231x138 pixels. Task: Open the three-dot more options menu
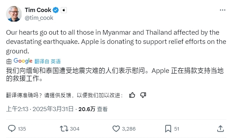pyautogui.click(x=223, y=10)
